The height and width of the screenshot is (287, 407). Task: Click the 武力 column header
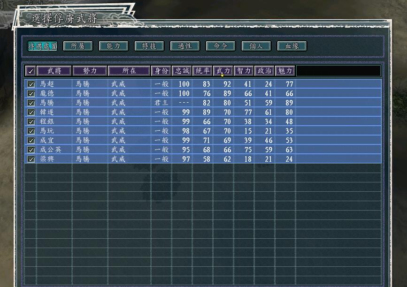(x=223, y=71)
